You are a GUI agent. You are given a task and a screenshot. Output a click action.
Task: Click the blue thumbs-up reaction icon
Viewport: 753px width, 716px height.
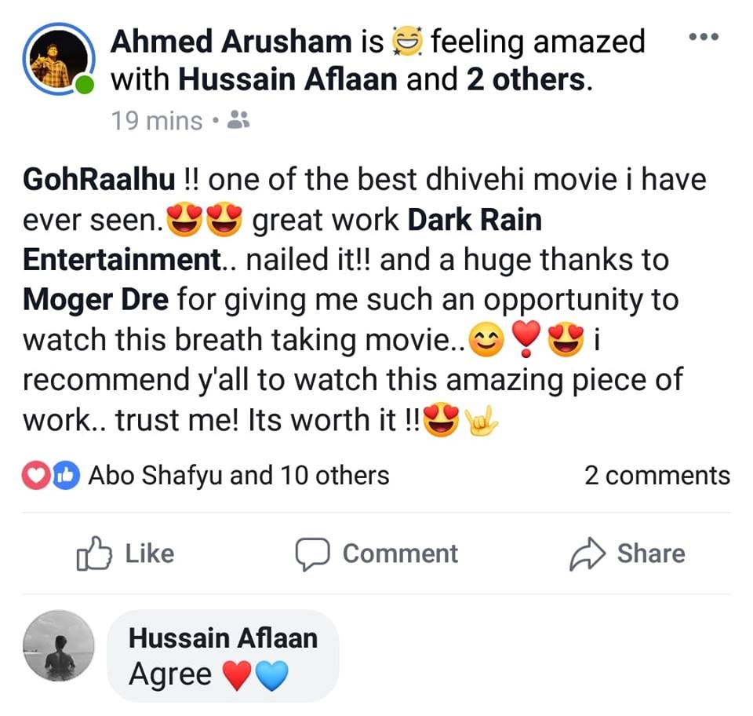(65, 476)
